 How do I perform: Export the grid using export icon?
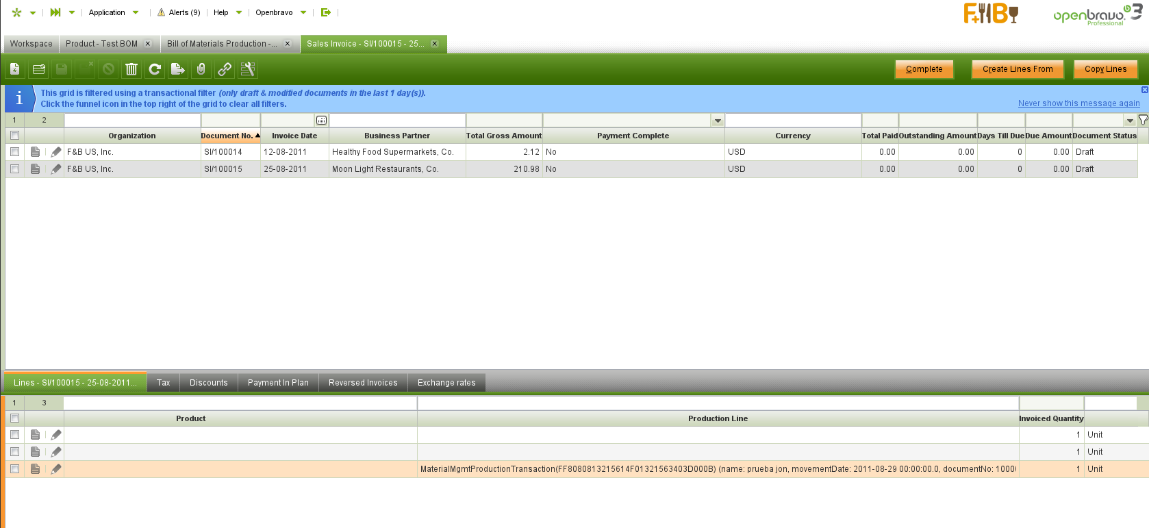(178, 69)
